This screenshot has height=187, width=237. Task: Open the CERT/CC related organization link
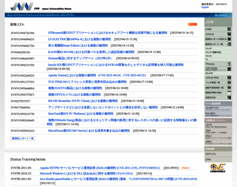click(x=218, y=154)
